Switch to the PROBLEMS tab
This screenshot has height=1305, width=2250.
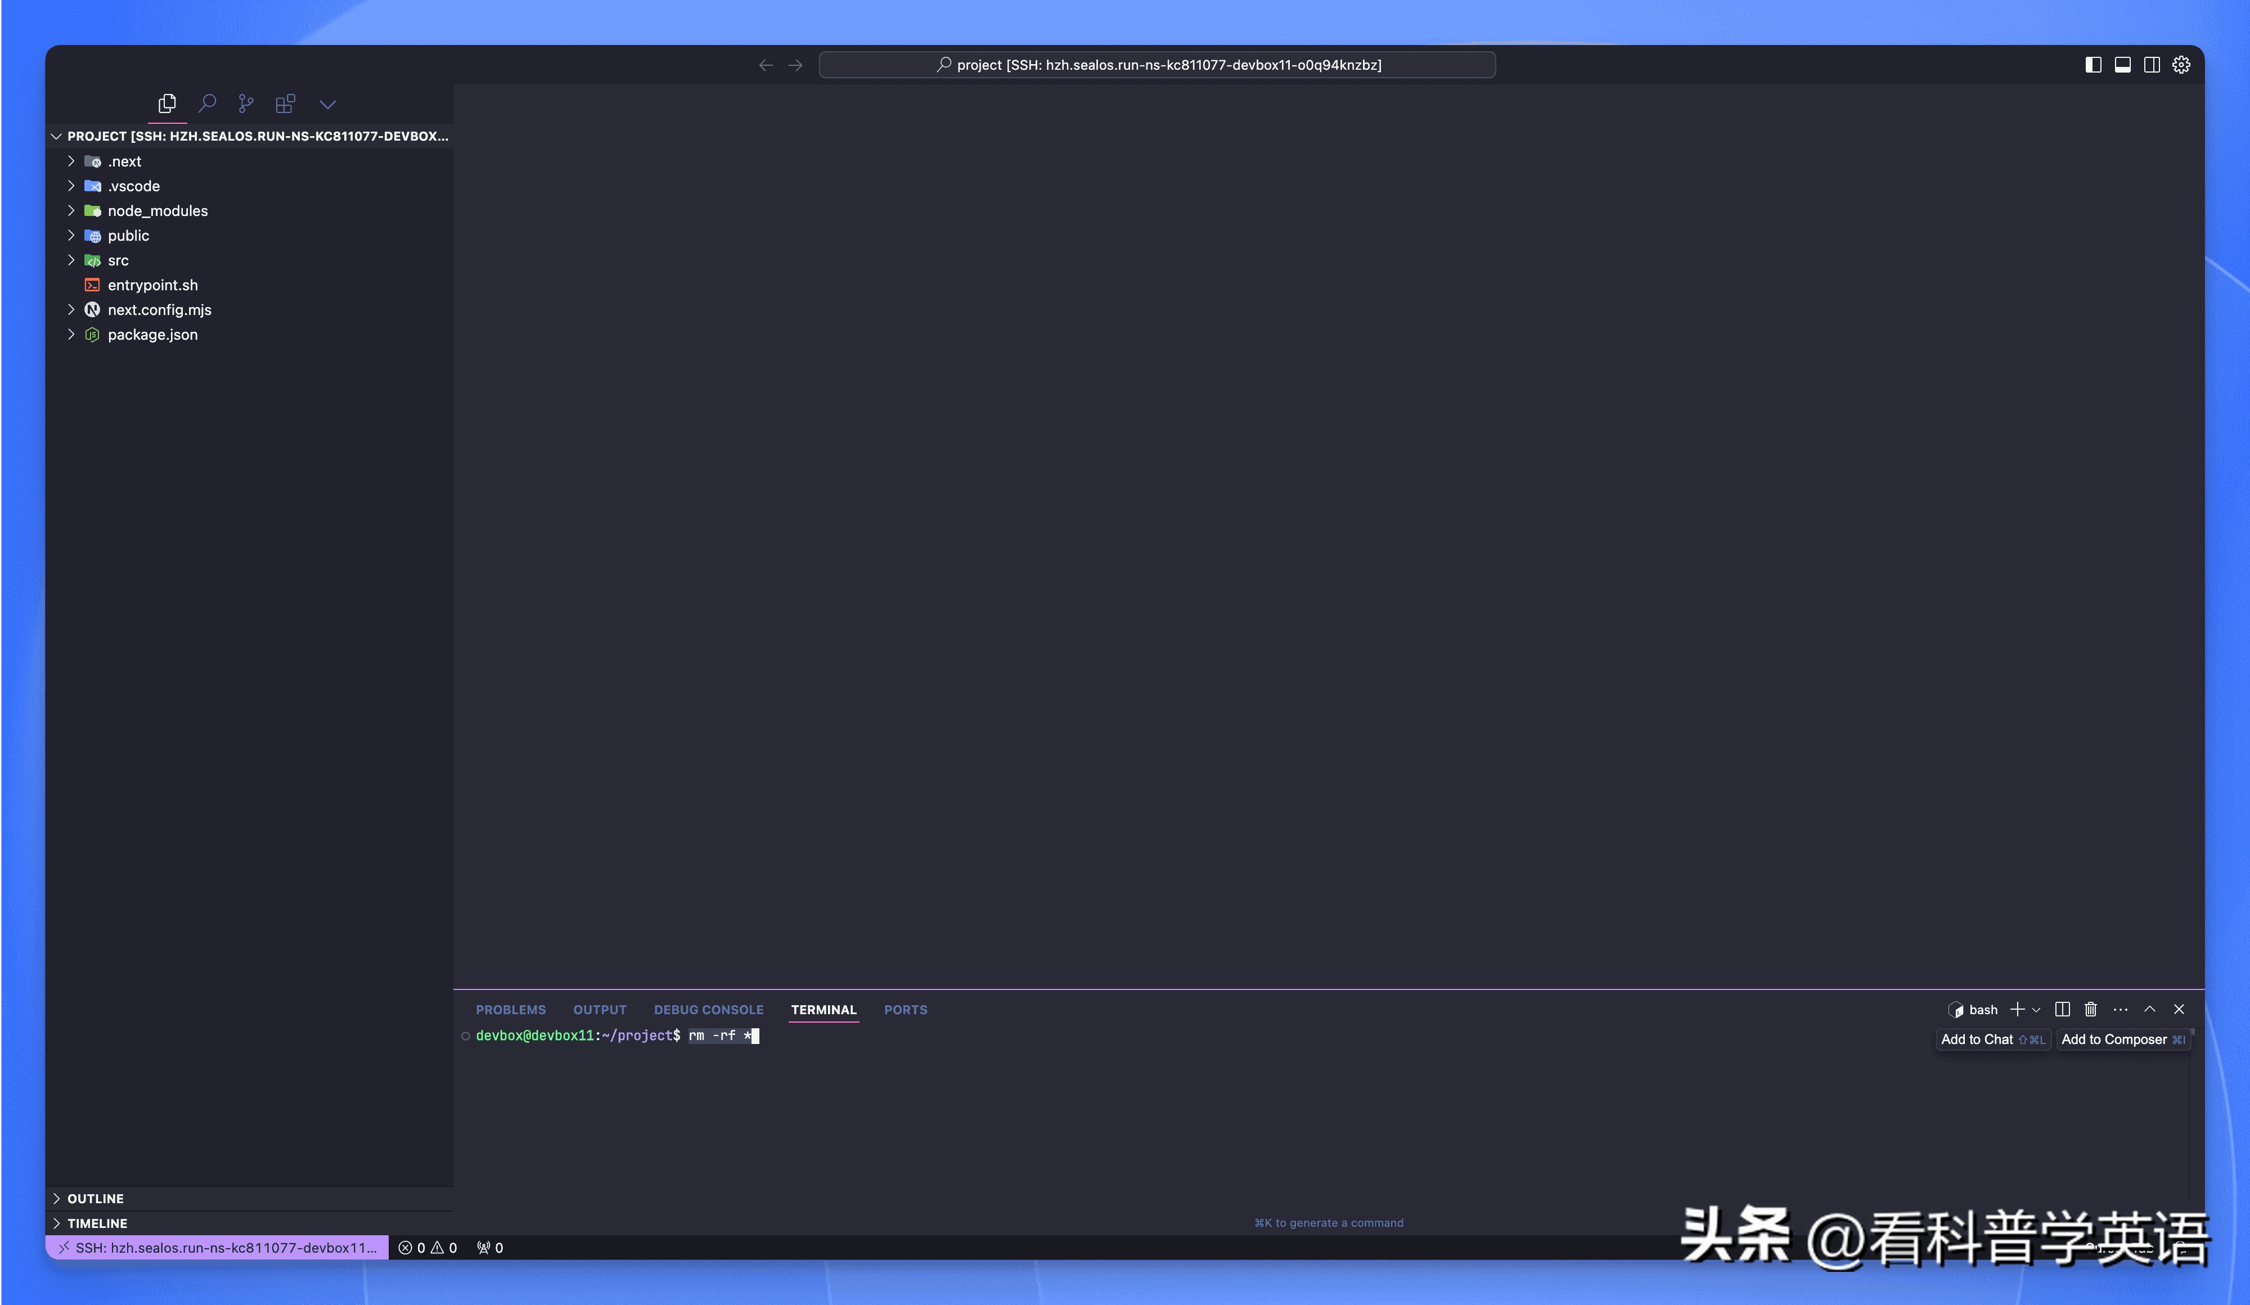coord(511,1010)
